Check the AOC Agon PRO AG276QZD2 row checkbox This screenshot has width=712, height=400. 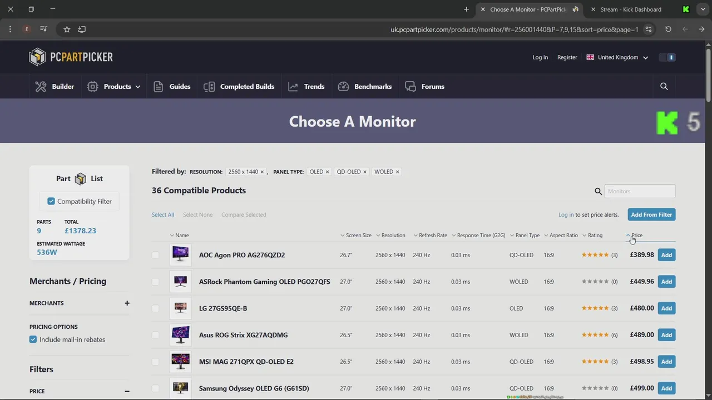tap(155, 255)
